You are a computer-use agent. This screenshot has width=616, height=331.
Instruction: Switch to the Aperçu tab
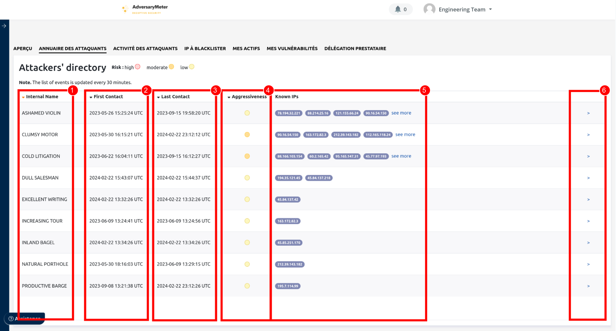point(23,49)
